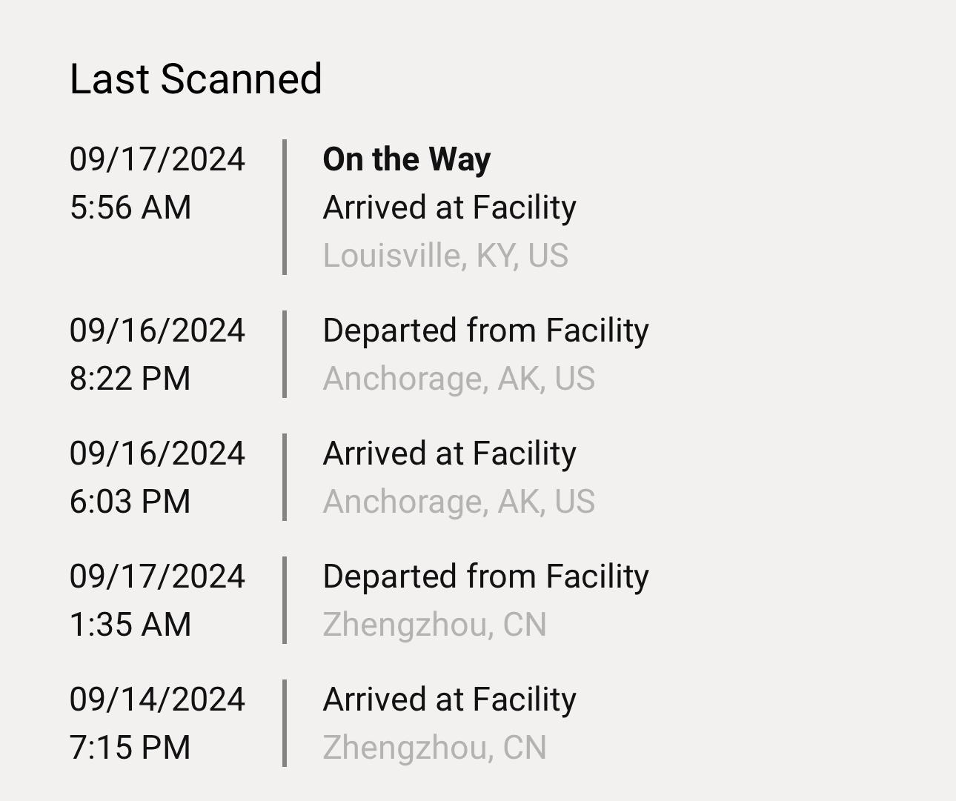Select Anchorage location under Departed from Facility
956x801 pixels.
click(459, 379)
